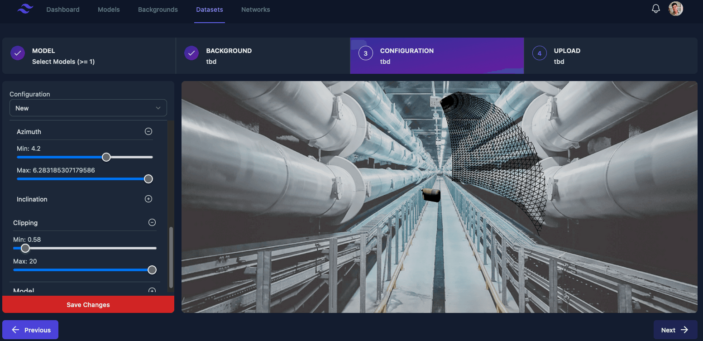Click the Model step checkmark icon
This screenshot has height=341, width=703.
tap(18, 53)
